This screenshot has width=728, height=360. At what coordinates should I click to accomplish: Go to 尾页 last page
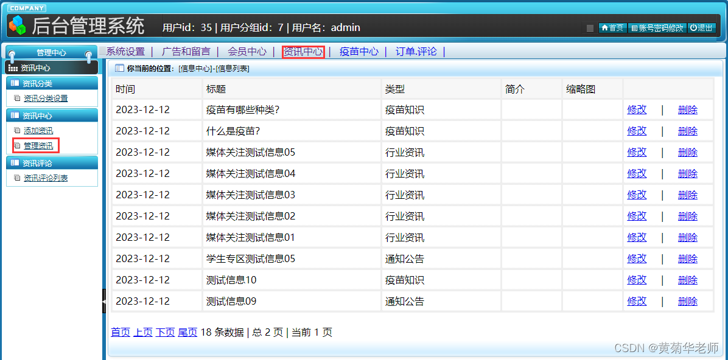pos(187,332)
